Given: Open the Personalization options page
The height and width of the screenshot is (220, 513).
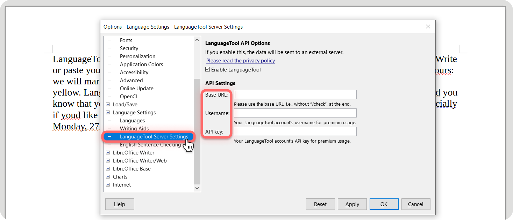Looking at the screenshot, I should point(137,56).
